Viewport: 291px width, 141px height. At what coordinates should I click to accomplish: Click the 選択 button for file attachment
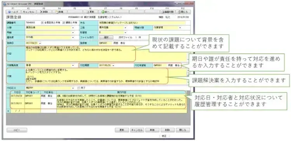point(106,38)
